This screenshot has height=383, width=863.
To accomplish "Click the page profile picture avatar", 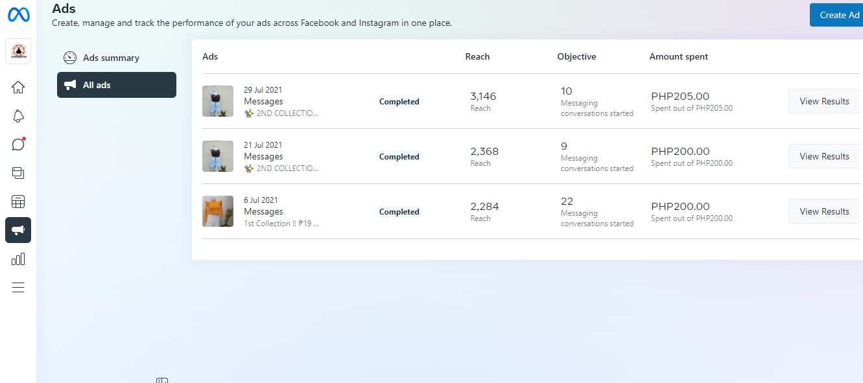I will click(x=18, y=51).
